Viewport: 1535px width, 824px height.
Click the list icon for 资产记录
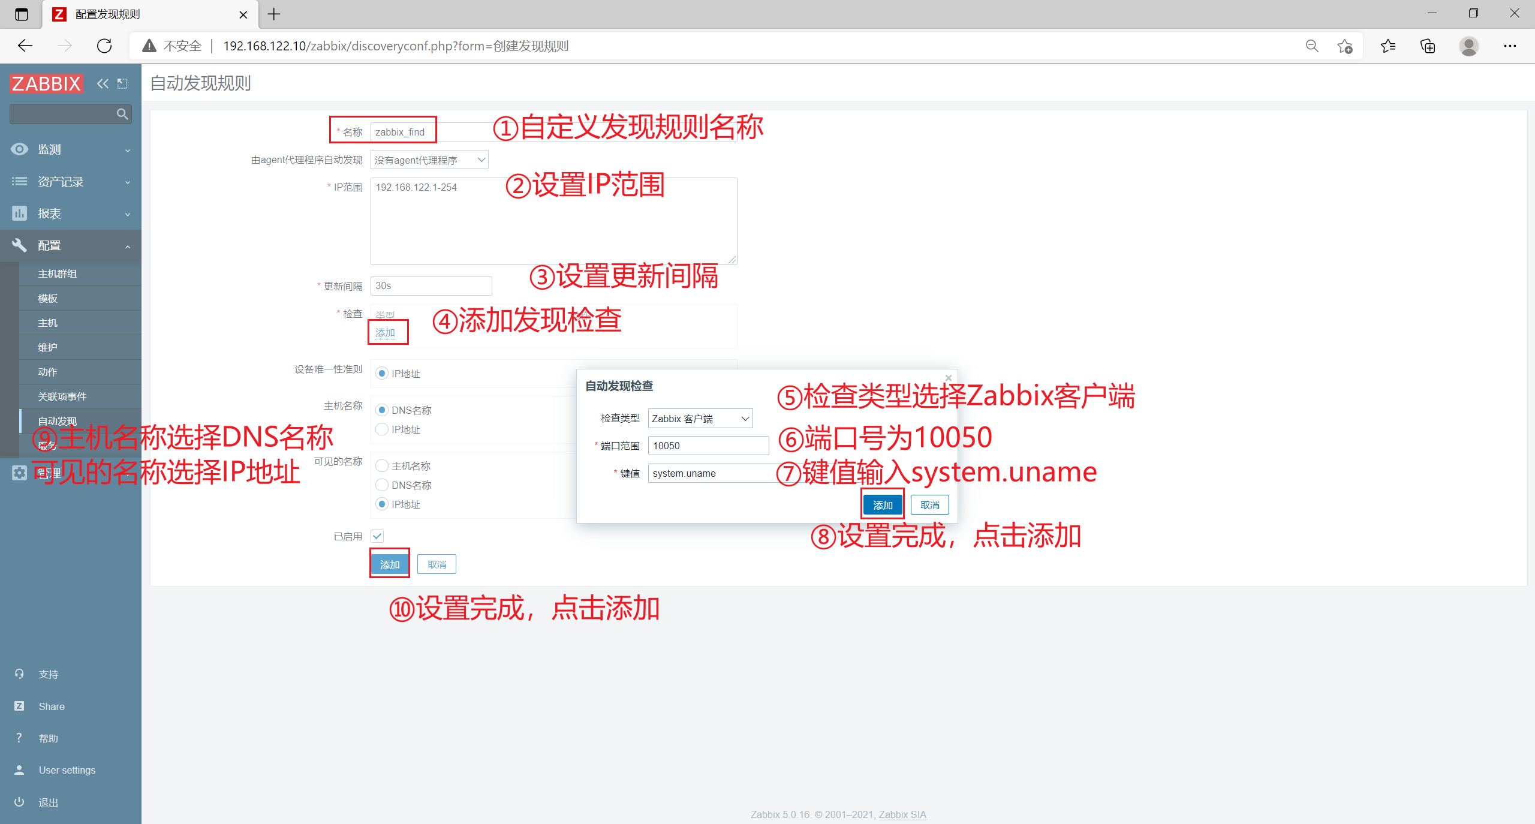(19, 181)
